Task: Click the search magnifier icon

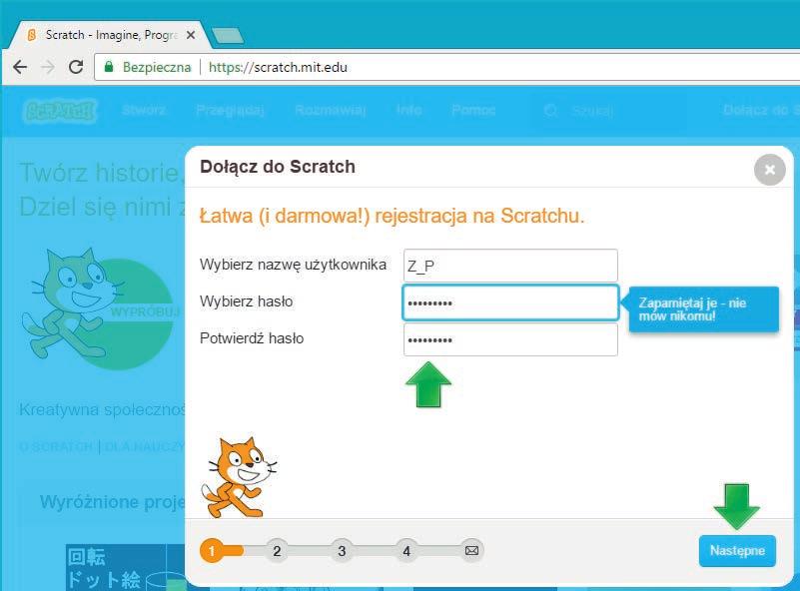Action: (x=550, y=111)
